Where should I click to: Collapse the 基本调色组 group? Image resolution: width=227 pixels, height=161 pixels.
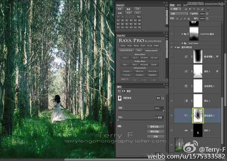click(x=176, y=47)
